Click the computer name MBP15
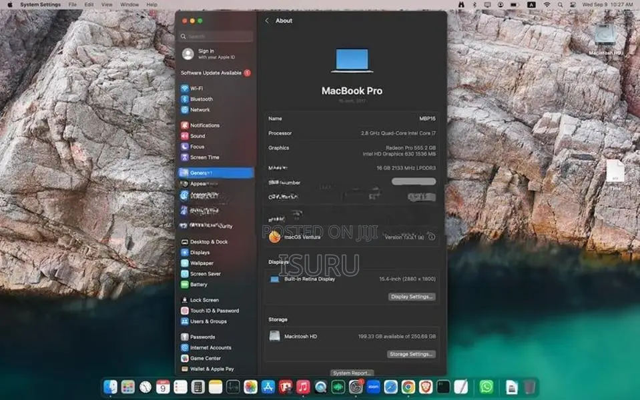Viewport: 640px width, 400px height. tap(427, 119)
